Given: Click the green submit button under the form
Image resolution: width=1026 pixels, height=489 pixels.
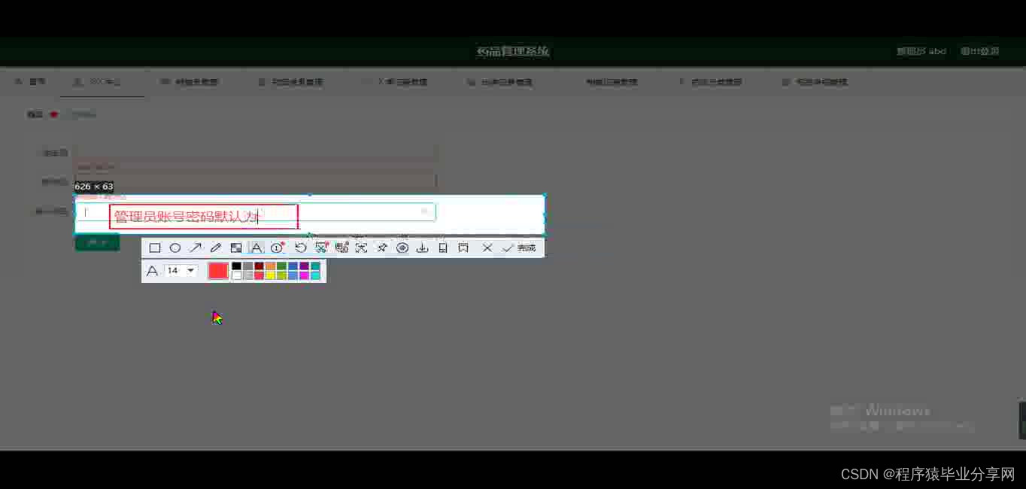Looking at the screenshot, I should point(97,243).
